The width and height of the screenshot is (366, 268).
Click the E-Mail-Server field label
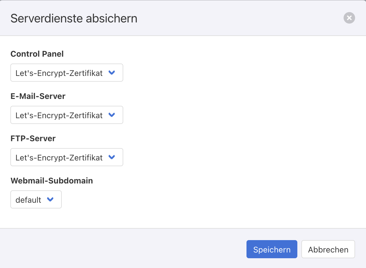(x=38, y=96)
